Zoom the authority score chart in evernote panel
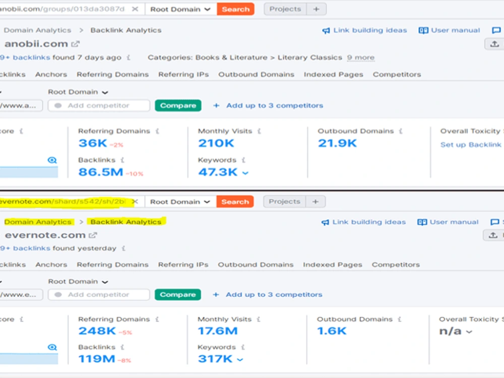This screenshot has height=378, width=504. click(x=52, y=347)
